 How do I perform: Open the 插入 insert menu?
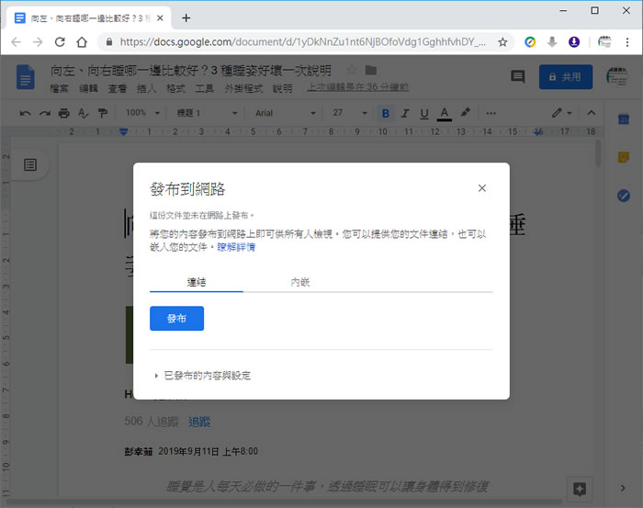pyautogui.click(x=146, y=88)
